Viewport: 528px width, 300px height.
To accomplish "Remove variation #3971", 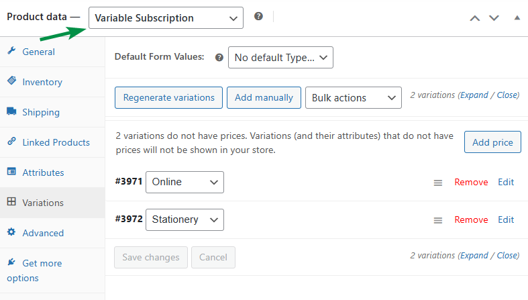I will [x=471, y=182].
